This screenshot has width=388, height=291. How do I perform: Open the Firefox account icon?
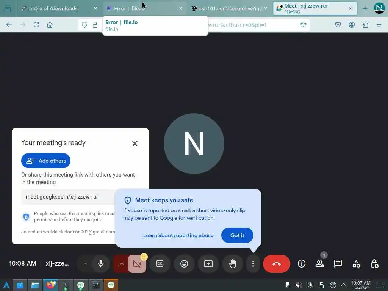pos(352,25)
